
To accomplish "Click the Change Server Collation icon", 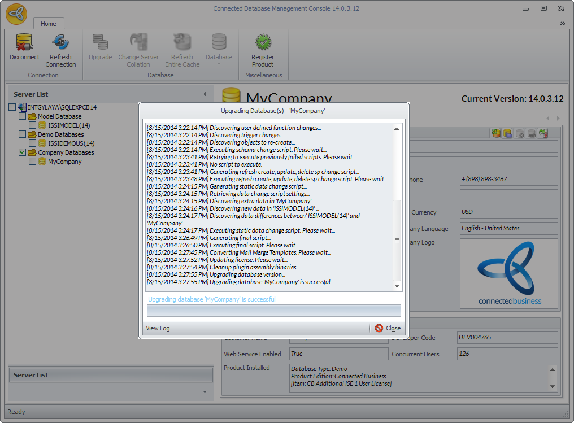I will (x=138, y=43).
